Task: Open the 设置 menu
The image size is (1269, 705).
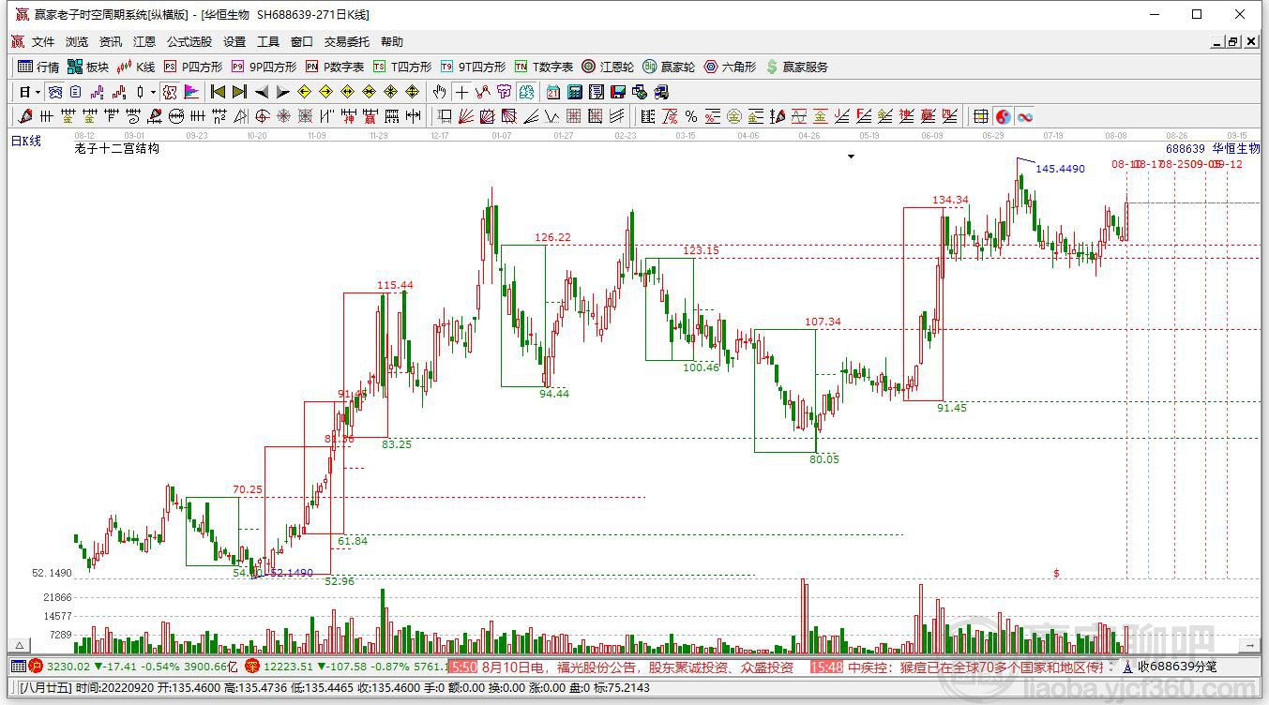Action: [x=234, y=42]
